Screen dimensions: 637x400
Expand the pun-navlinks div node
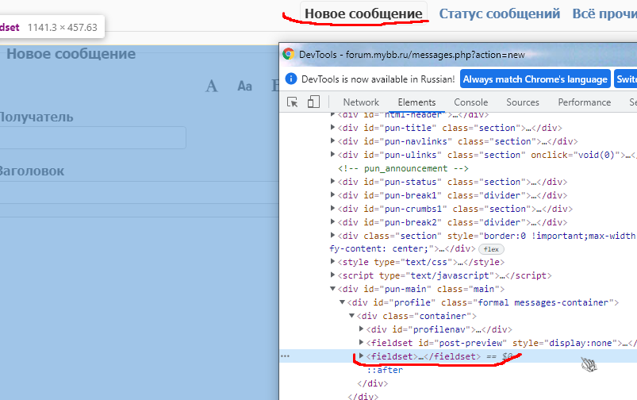[332, 140]
